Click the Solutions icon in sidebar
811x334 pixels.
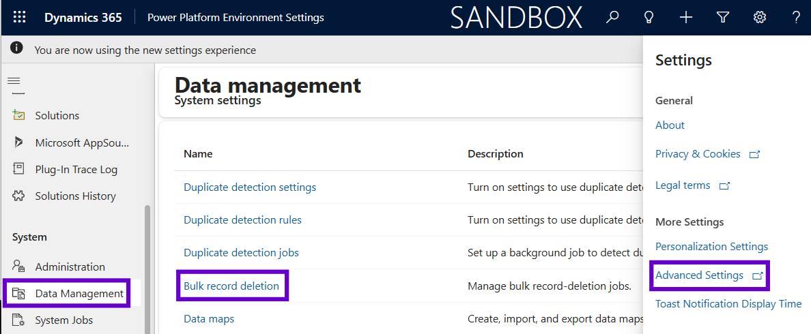[19, 115]
